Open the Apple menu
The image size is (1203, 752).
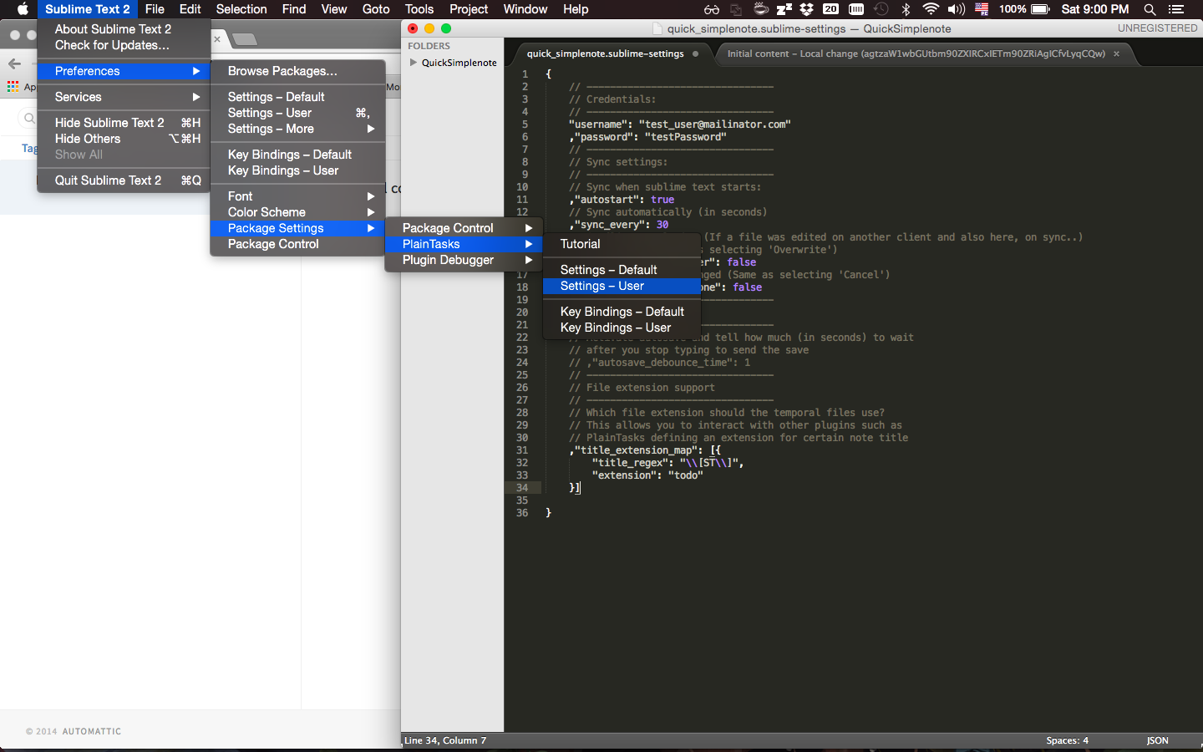click(23, 9)
